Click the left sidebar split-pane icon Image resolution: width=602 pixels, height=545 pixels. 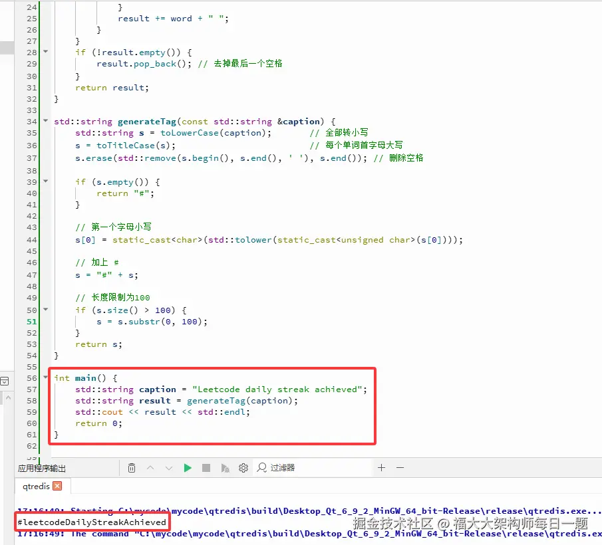(4, 381)
